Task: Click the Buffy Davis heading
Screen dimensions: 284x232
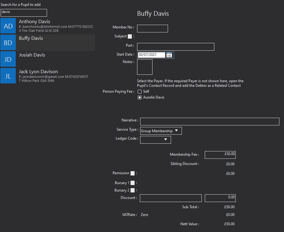Action: [x=153, y=14]
